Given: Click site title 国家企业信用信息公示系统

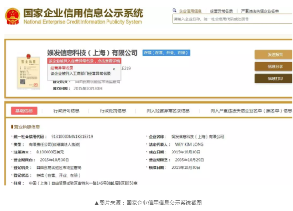Looking at the screenshot, I should (x=83, y=13).
